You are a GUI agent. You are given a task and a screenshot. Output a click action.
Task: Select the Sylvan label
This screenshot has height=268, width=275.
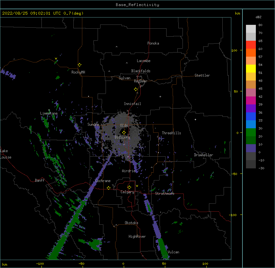pyautogui.click(x=124, y=78)
